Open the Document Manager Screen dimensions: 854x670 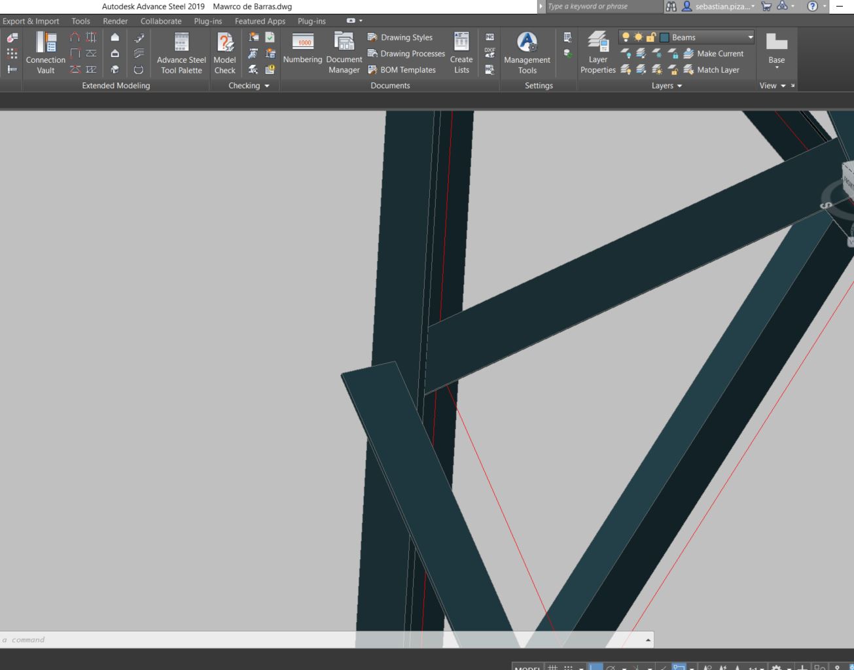(344, 52)
